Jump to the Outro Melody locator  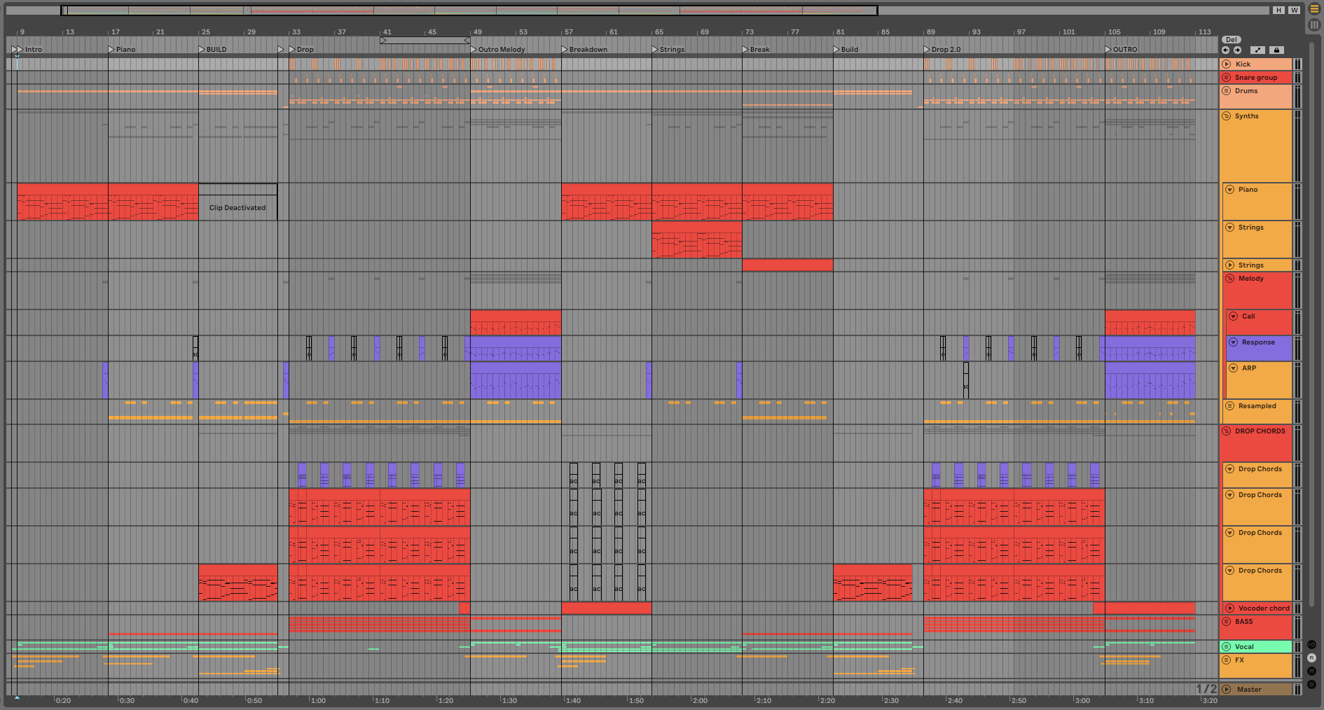tap(498, 50)
